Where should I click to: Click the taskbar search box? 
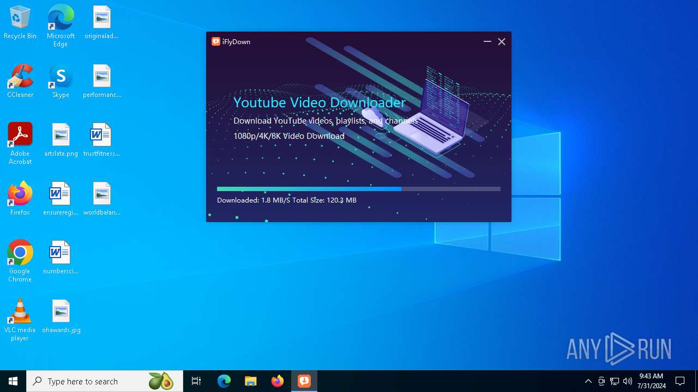(x=105, y=381)
